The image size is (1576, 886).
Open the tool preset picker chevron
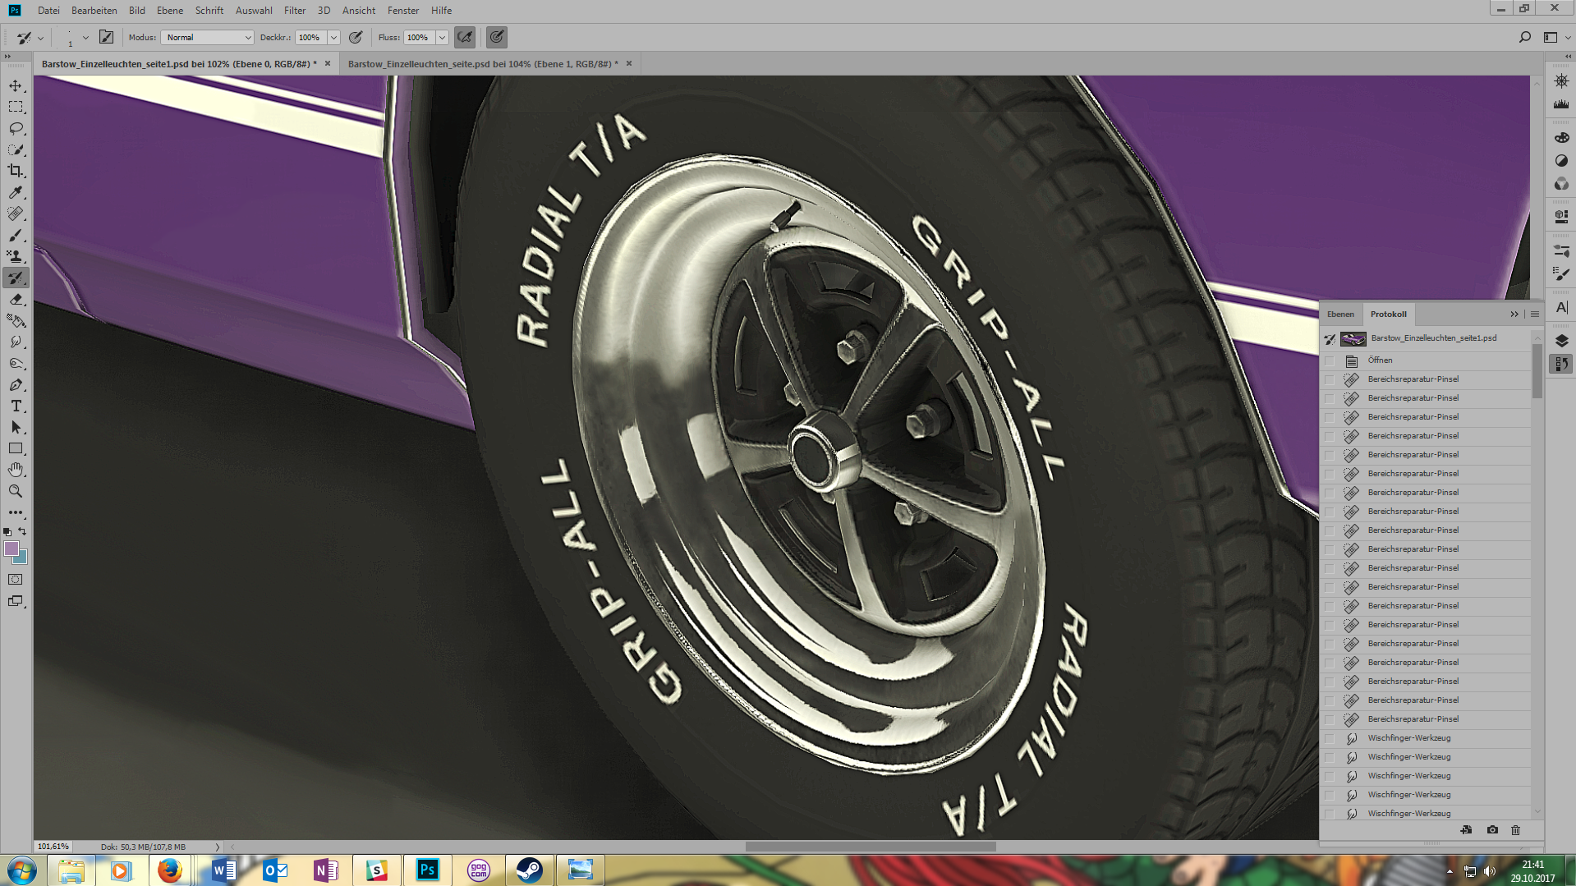click(x=40, y=38)
